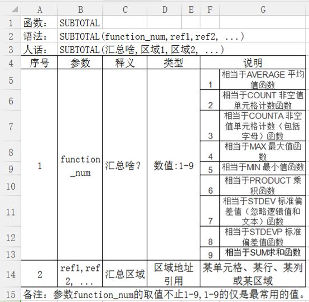Click cell containing 函数:
The height and width of the screenshot is (302, 309).
pos(40,23)
